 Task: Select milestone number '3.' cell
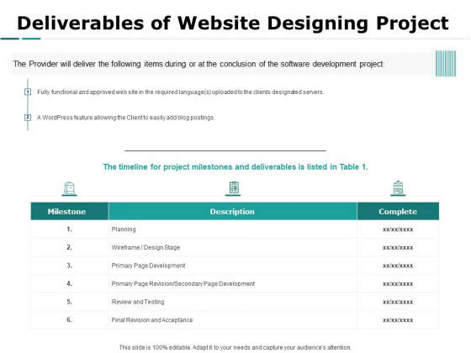pos(69,266)
